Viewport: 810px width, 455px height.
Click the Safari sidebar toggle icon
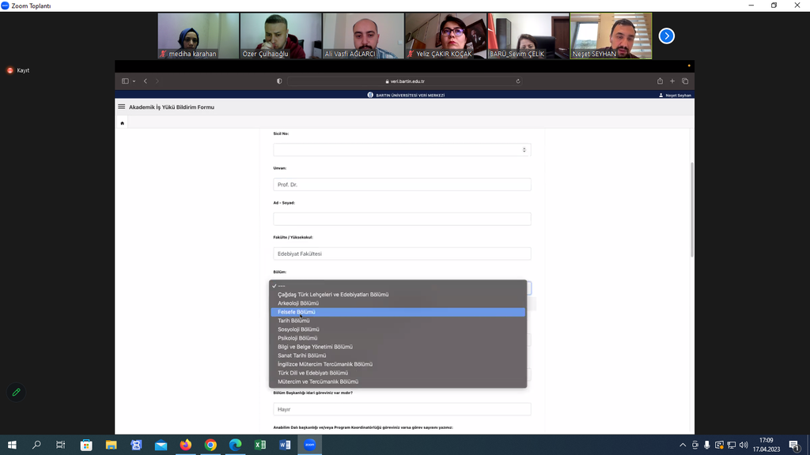[x=125, y=81]
